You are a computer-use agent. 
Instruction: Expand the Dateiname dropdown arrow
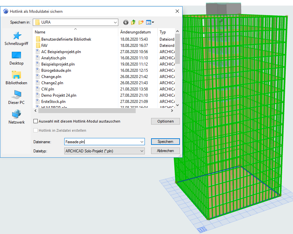click(142, 142)
